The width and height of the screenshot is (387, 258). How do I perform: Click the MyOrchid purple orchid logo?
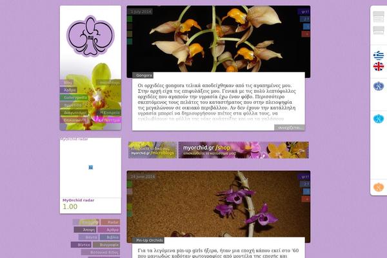[x=90, y=36]
